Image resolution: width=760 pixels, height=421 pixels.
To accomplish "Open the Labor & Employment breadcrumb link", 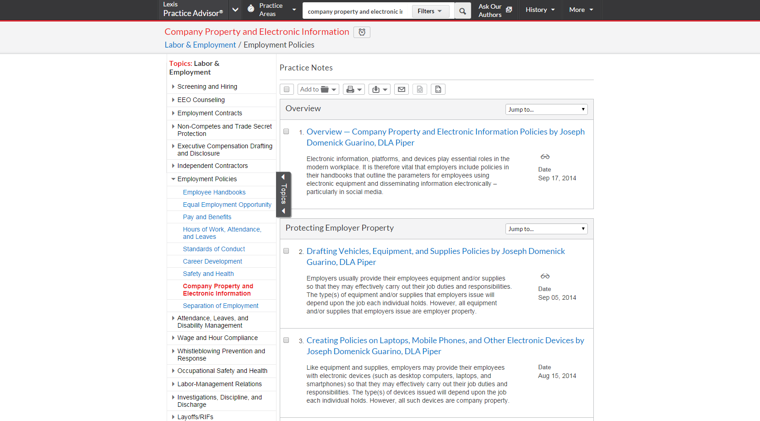I will [x=200, y=45].
